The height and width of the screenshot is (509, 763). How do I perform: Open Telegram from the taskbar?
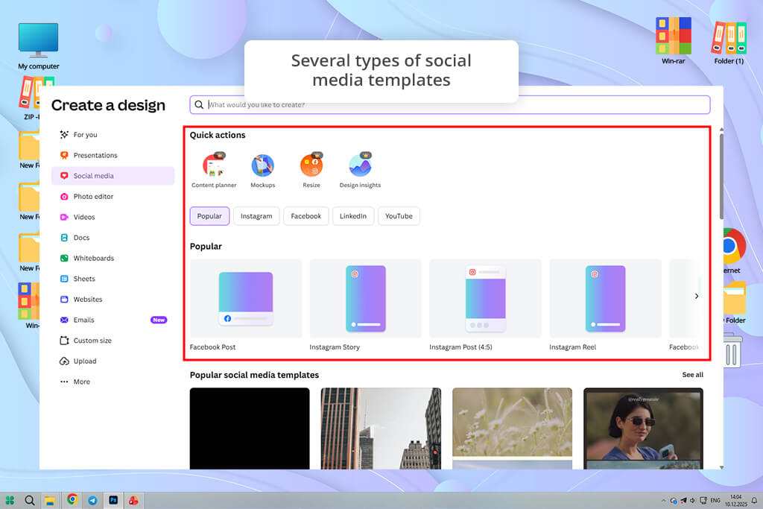92,500
